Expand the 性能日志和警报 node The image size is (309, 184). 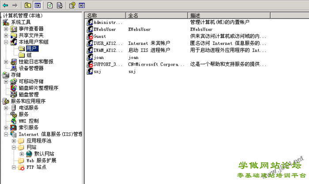coord(6,62)
